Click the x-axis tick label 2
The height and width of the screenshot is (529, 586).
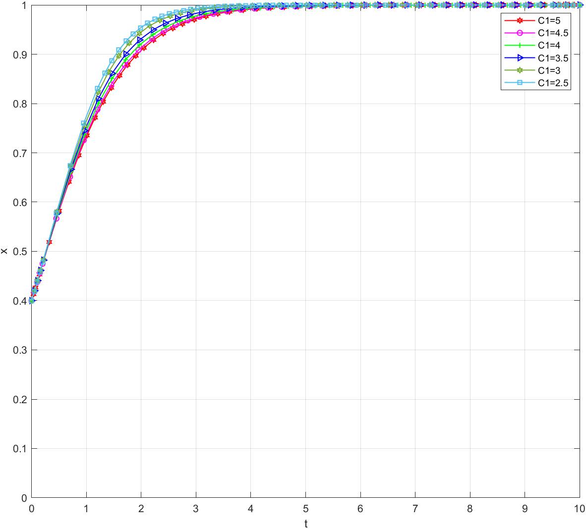click(141, 509)
